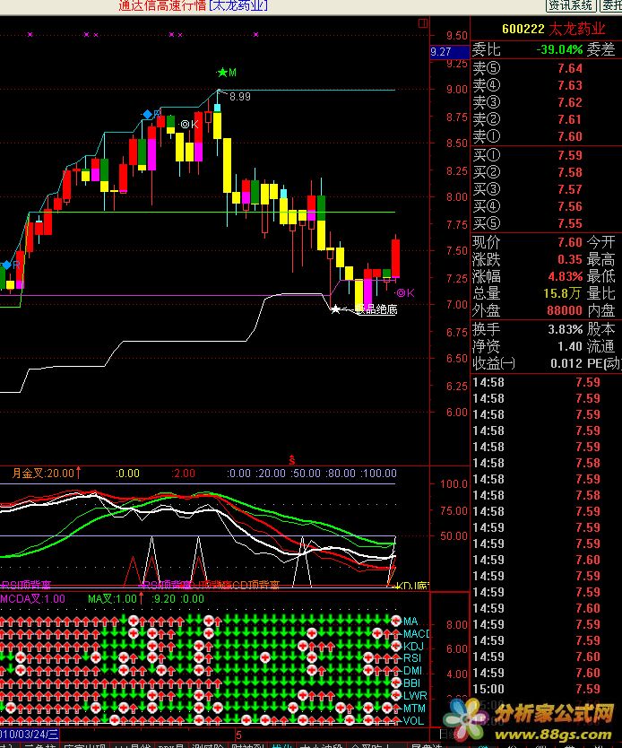Select the KDJ indicator row label
This screenshot has width=622, height=748.
click(413, 646)
